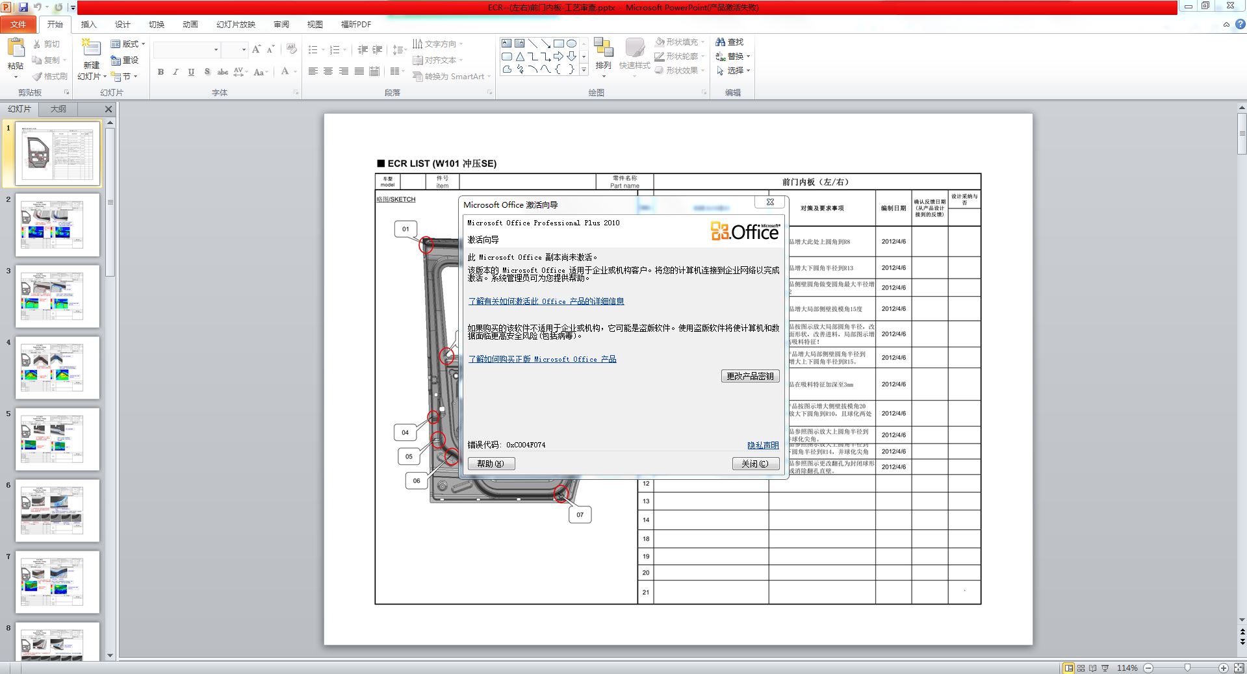Toggle Text Shadow formatting
The height and width of the screenshot is (674, 1247).
[207, 72]
